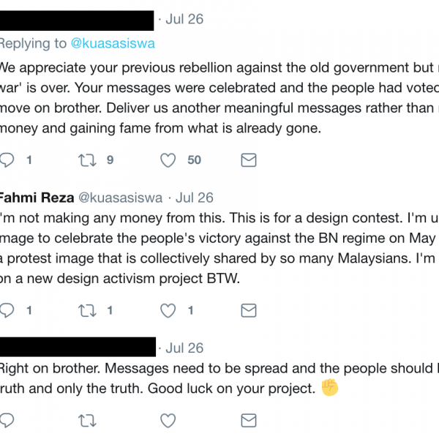Share Fahmi Reza's tweet by message

pos(249,311)
